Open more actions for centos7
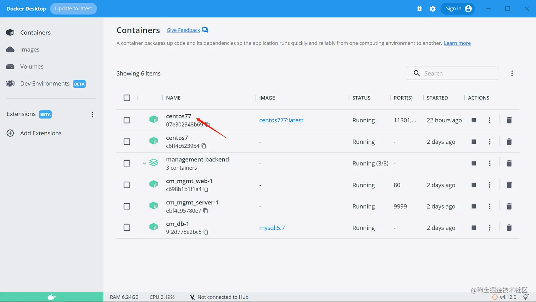Viewport: 536px width, 302px height. 490,142
